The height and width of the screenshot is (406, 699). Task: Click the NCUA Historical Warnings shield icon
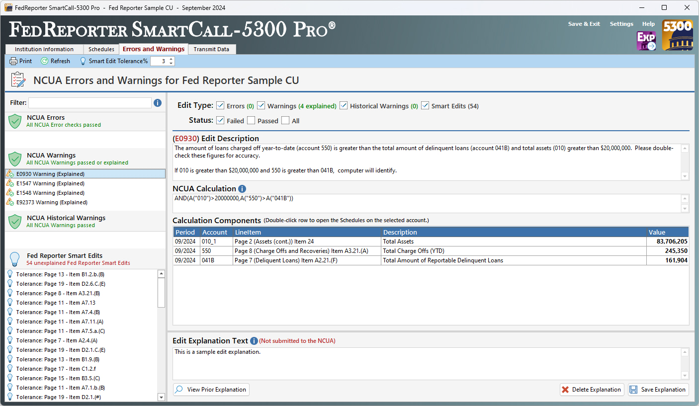(x=15, y=222)
